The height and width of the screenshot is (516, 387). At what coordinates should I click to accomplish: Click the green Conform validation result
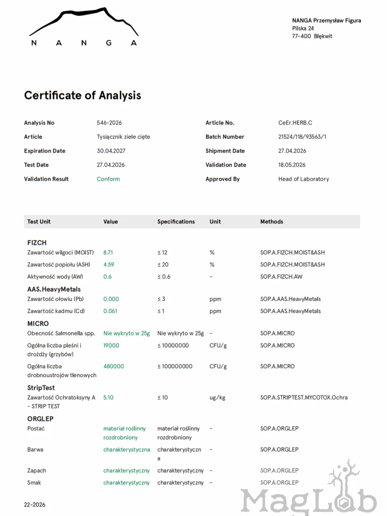(108, 179)
